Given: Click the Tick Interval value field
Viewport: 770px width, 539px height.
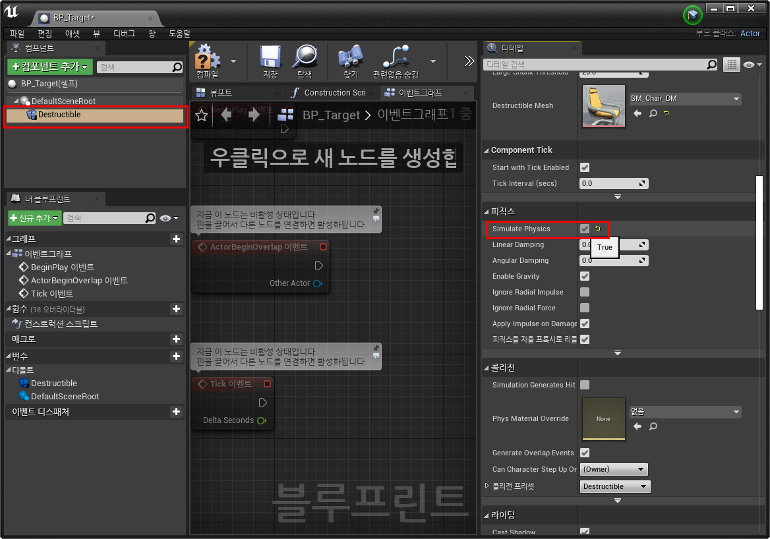Looking at the screenshot, I should pos(614,184).
